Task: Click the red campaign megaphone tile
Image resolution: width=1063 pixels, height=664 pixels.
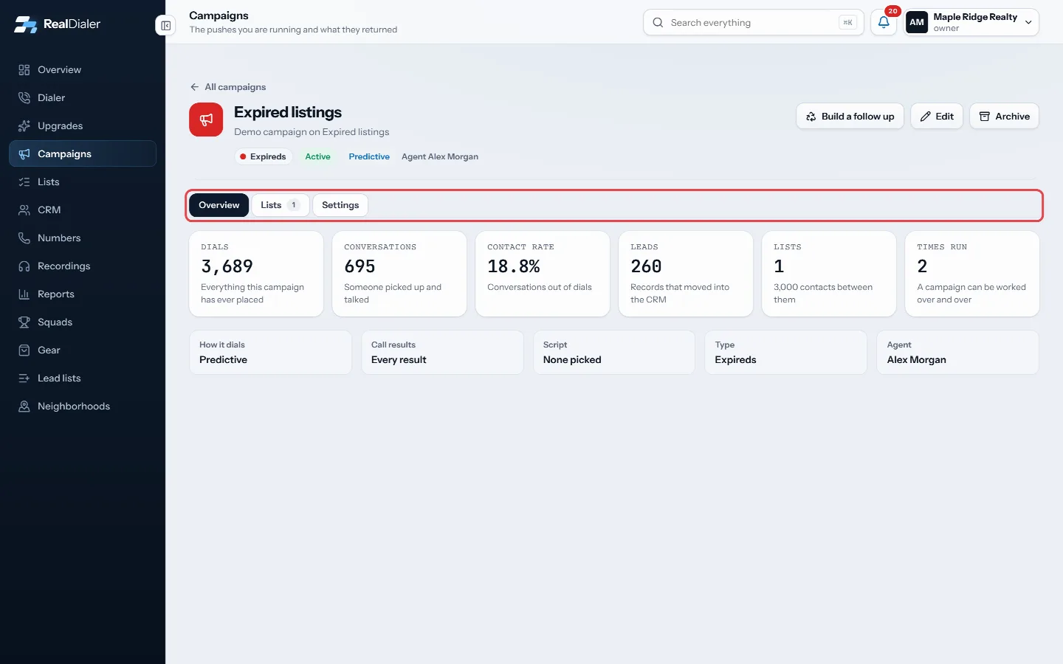Action: click(206, 120)
